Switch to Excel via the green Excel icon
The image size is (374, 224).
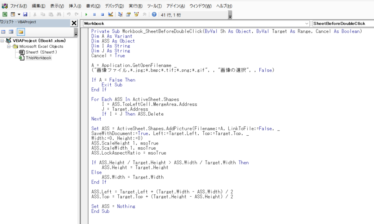5,14
